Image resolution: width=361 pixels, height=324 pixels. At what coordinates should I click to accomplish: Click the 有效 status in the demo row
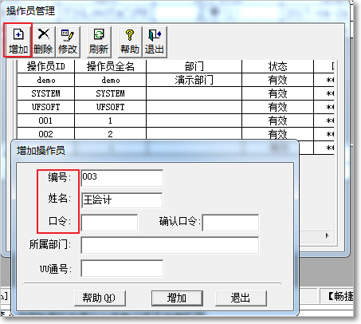click(278, 80)
